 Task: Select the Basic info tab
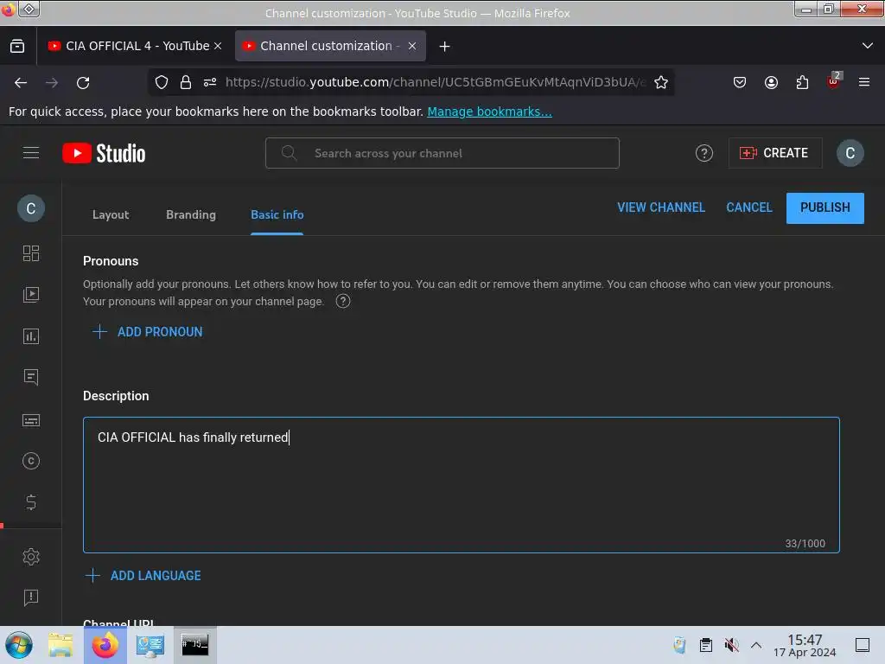pos(277,214)
